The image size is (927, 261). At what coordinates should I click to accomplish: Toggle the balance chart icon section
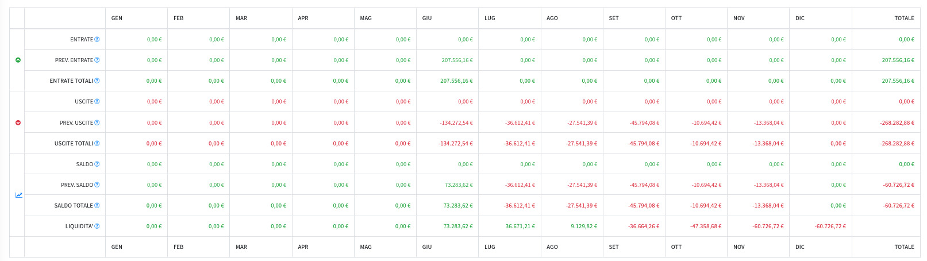18,195
